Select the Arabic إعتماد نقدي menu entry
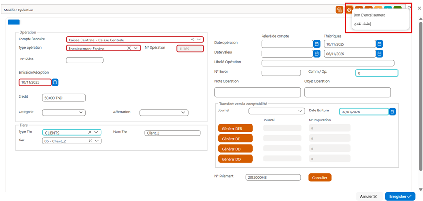Screen dimensions: 423x201 coord(363,24)
